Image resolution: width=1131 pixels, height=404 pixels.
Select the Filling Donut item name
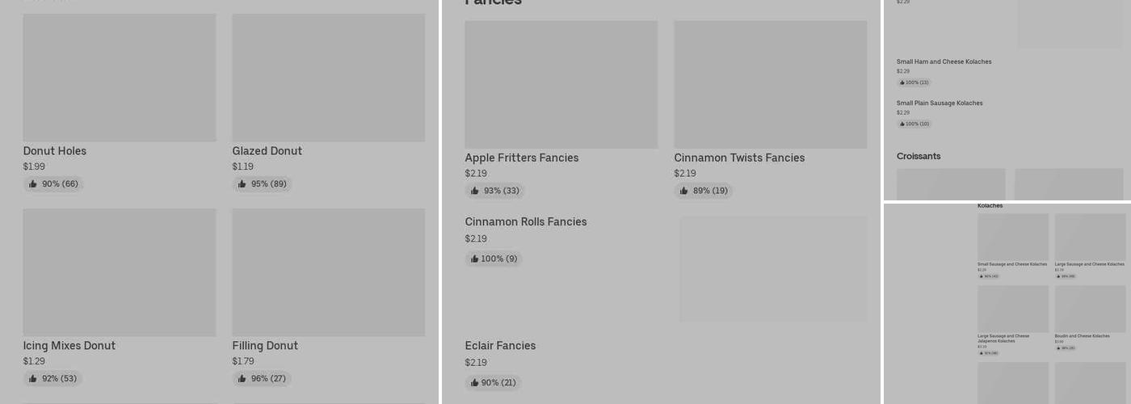(265, 346)
